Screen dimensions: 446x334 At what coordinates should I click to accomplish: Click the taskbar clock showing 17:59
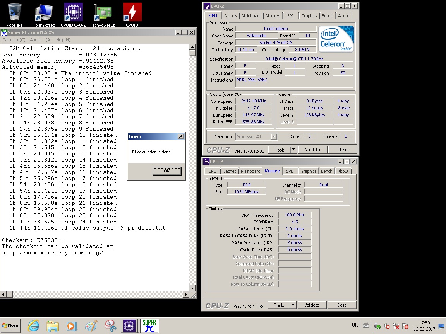tap(424, 323)
